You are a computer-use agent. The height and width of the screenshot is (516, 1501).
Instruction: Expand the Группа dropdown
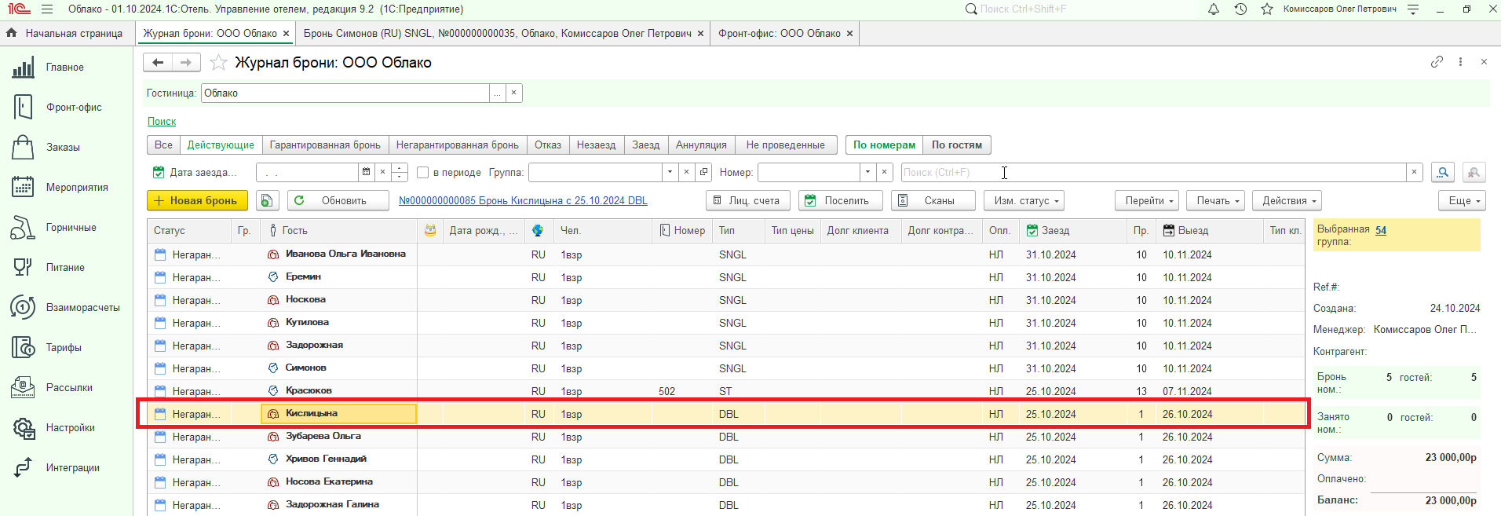point(670,172)
